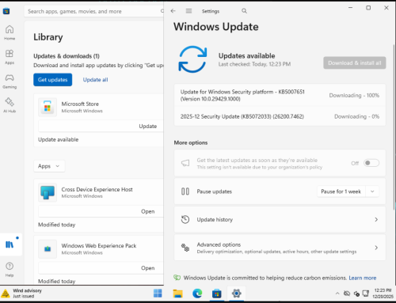Toggle Get the latest updates switch
Viewport: 396px width, 303px height.
(371, 163)
